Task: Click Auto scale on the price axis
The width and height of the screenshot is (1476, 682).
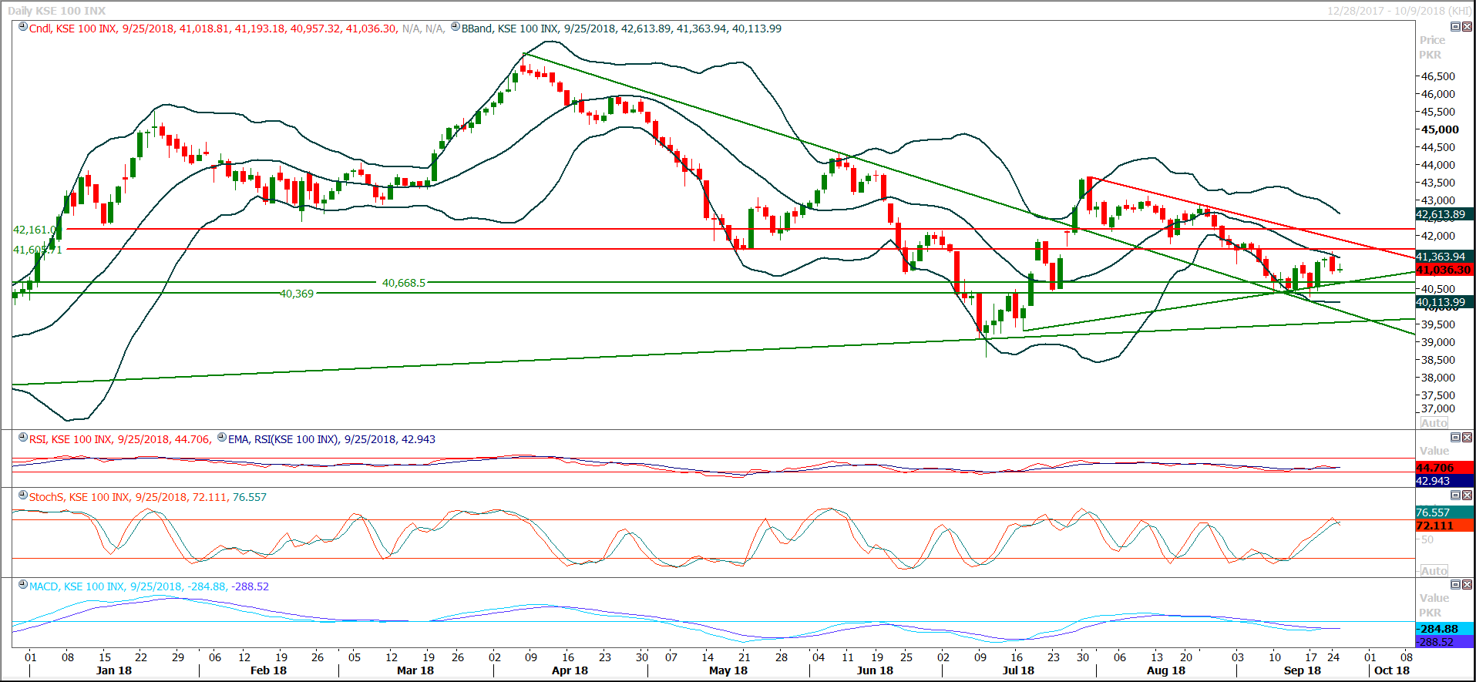Action: tap(1434, 423)
